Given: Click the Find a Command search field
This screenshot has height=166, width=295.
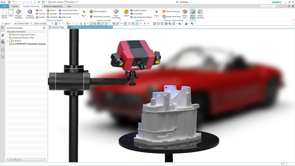Looking at the screenshot, I should click(x=267, y=6).
